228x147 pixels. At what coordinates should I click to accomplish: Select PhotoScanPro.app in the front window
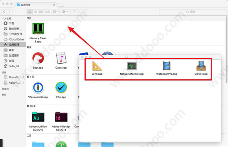click(167, 66)
